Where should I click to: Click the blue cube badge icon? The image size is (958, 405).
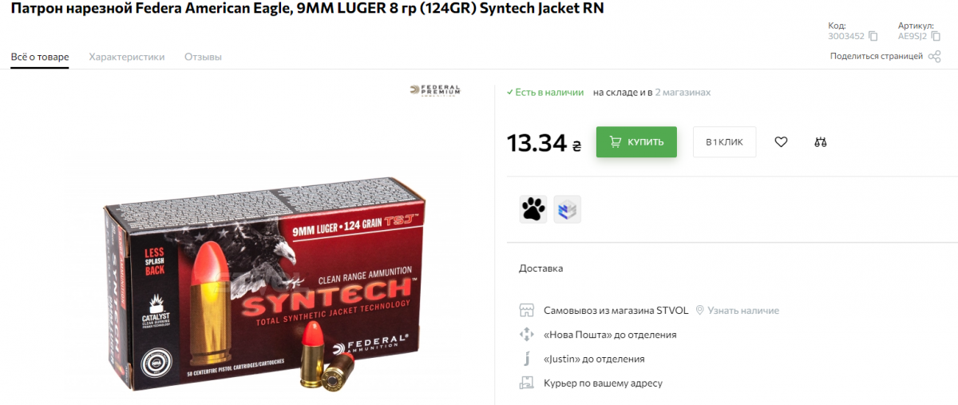click(x=568, y=209)
